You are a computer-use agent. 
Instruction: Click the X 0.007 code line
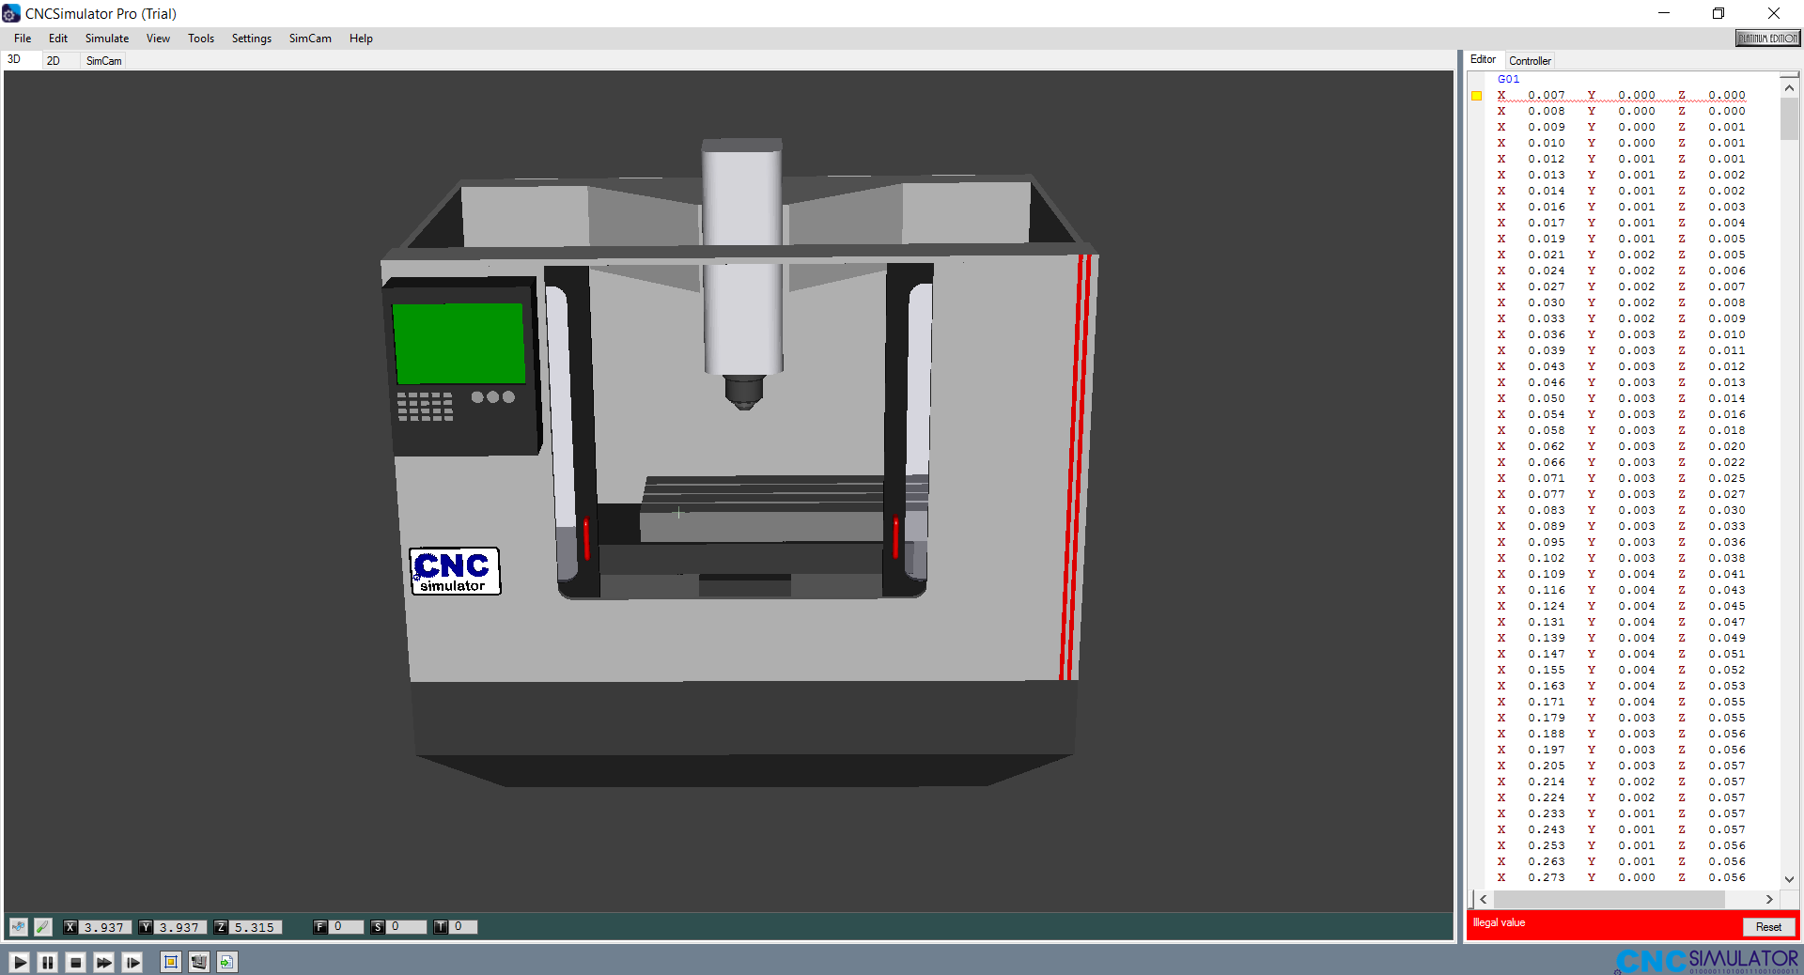(1622, 96)
